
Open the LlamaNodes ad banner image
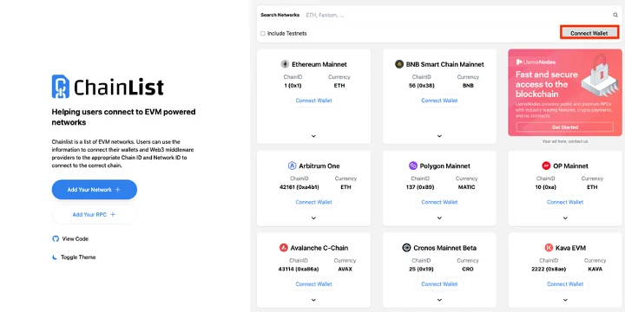point(565,93)
